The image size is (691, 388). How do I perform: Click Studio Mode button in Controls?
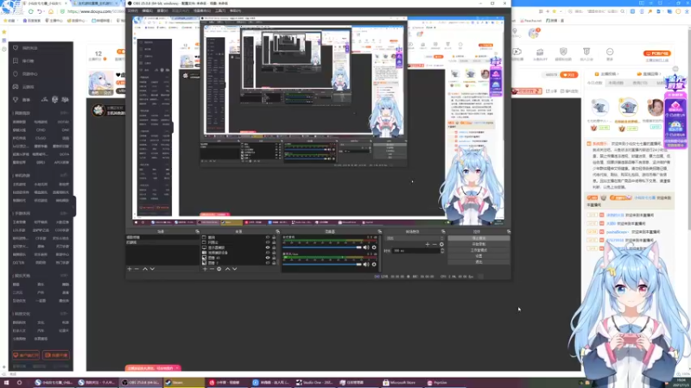(x=479, y=250)
